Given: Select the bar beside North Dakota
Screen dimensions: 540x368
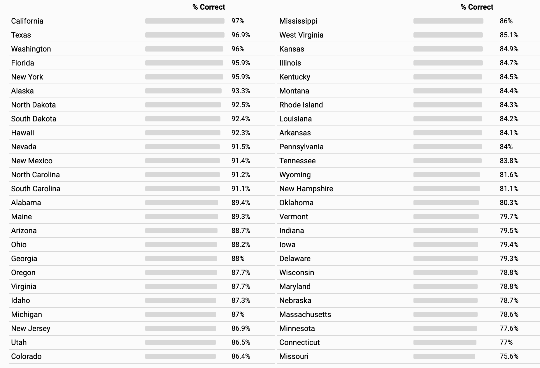Looking at the screenshot, I should point(183,105).
